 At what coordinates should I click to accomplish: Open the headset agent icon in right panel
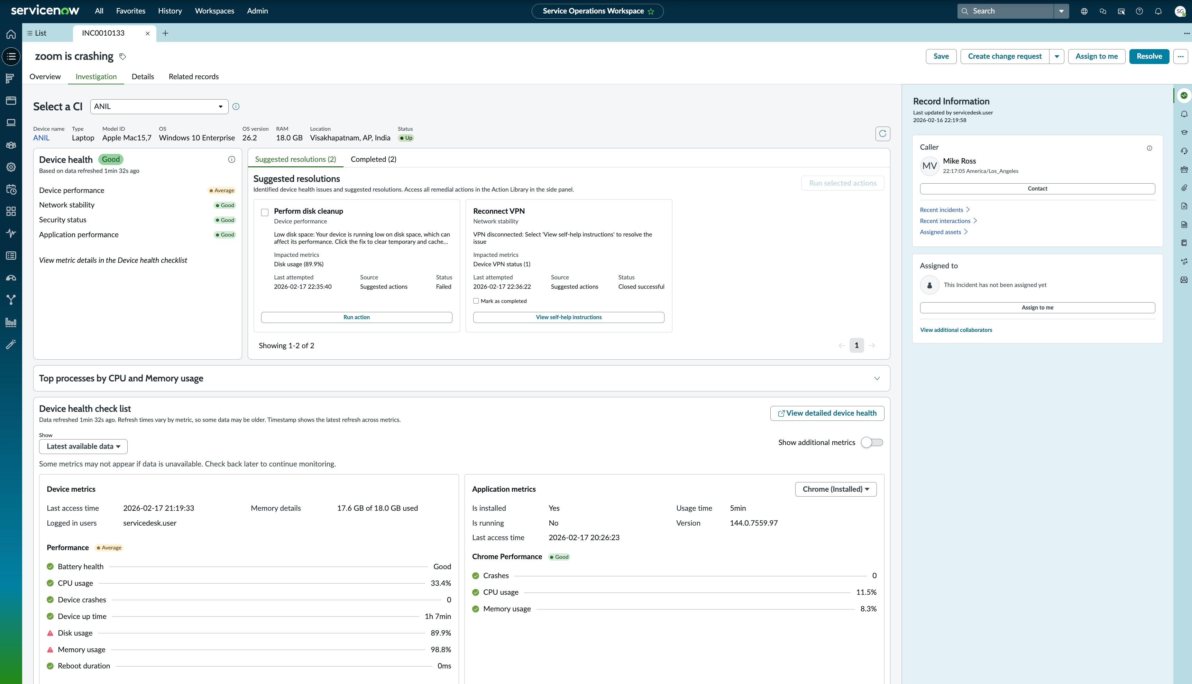tap(1184, 151)
